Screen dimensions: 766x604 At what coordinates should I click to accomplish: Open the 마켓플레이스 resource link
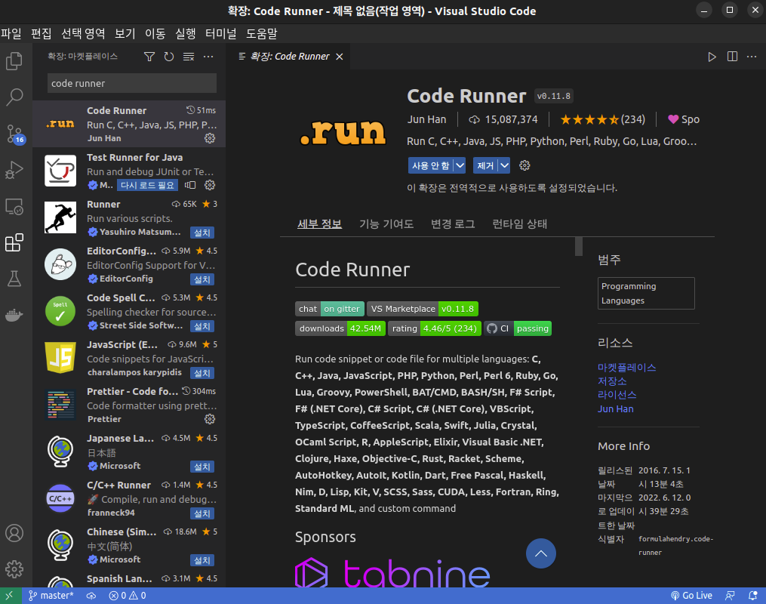coord(627,368)
